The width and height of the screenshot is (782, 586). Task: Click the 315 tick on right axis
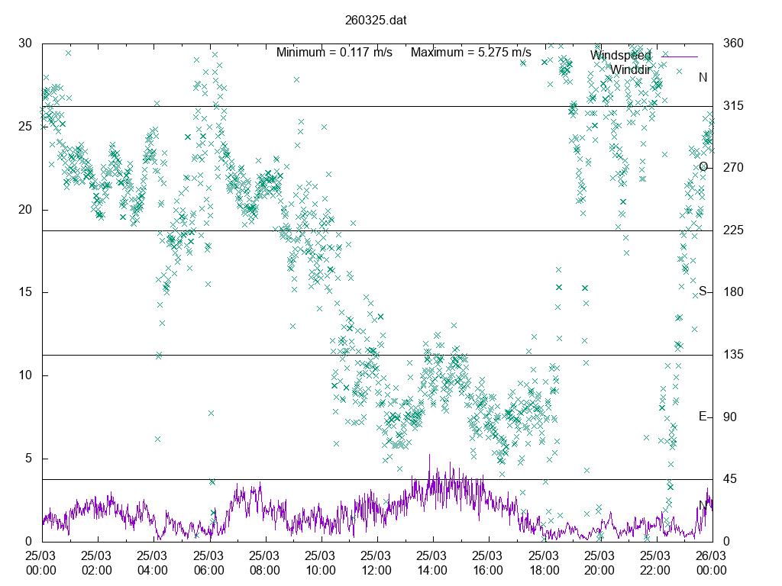click(732, 106)
